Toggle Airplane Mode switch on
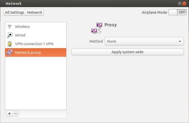Viewport: 189px width, 123px height. click(x=177, y=12)
